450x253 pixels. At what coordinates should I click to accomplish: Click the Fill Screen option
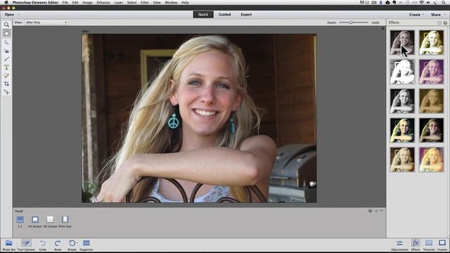50,221
